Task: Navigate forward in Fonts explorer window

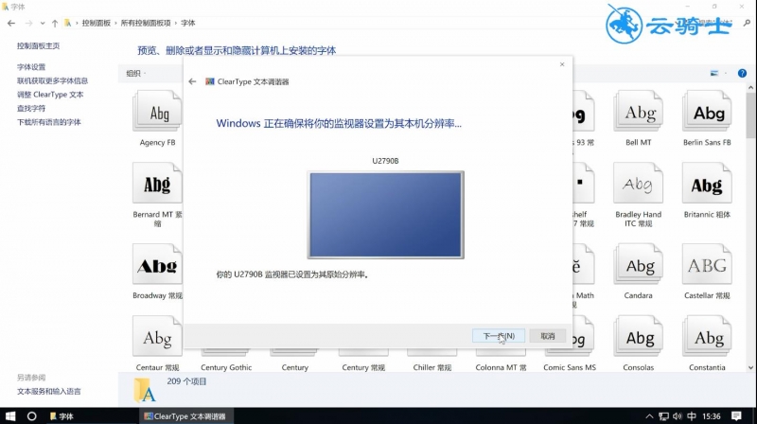Action: click(28, 23)
